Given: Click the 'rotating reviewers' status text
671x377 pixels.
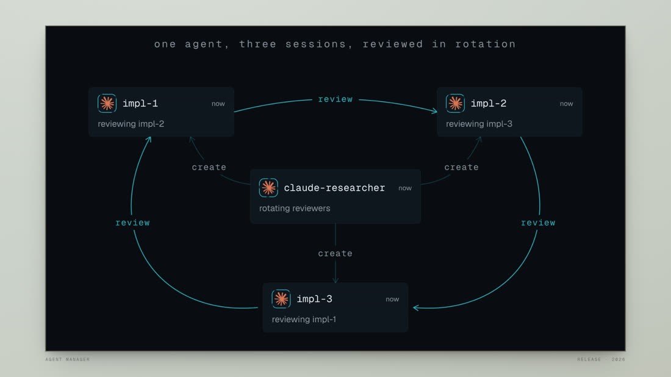Looking at the screenshot, I should pyautogui.click(x=295, y=209).
